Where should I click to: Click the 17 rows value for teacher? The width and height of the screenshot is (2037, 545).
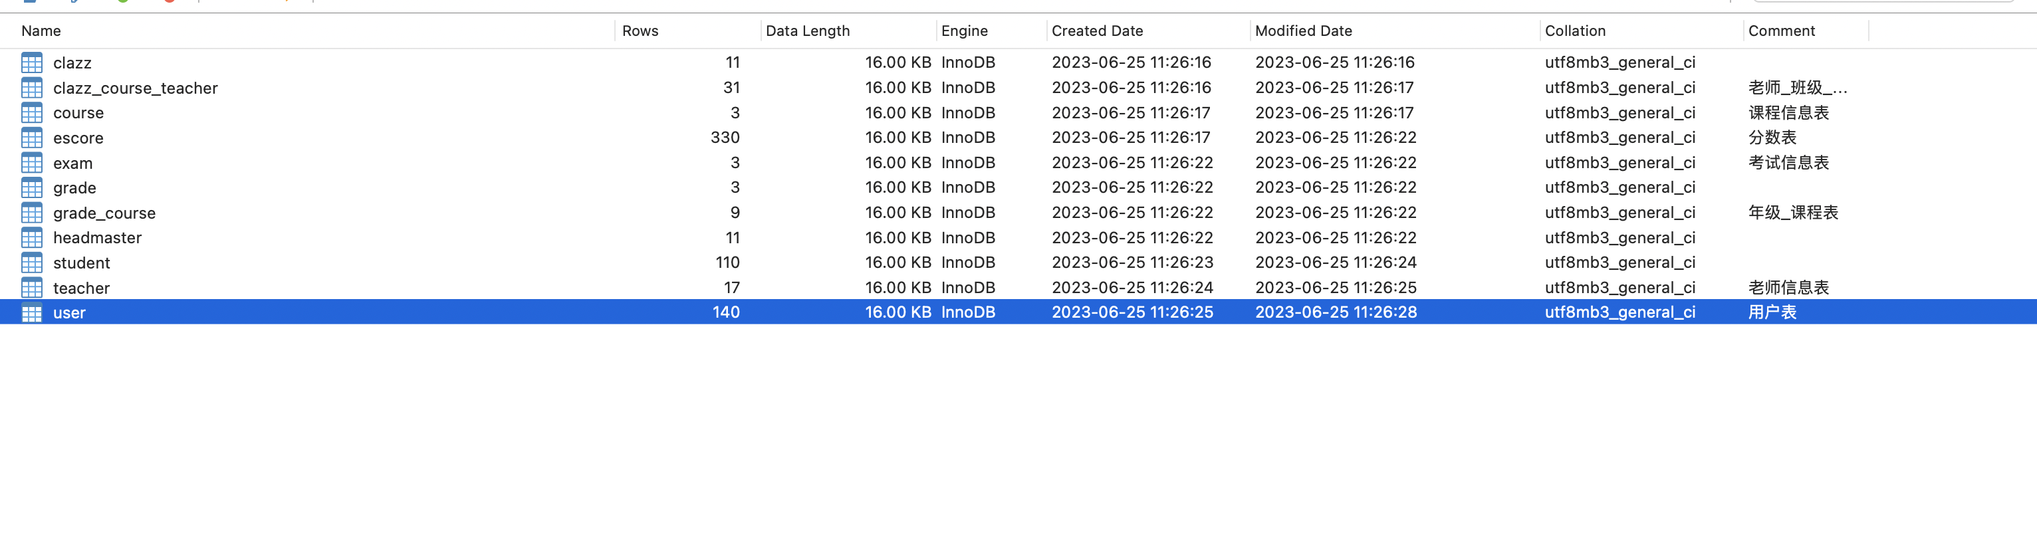731,288
